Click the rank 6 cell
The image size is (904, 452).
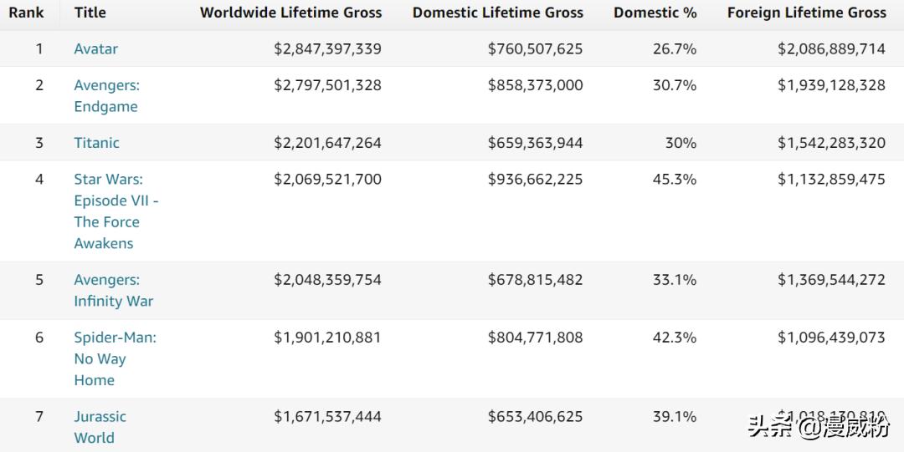coord(39,338)
